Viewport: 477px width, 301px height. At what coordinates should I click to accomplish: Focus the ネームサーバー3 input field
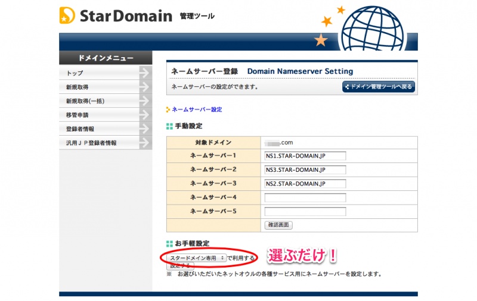coord(305,184)
